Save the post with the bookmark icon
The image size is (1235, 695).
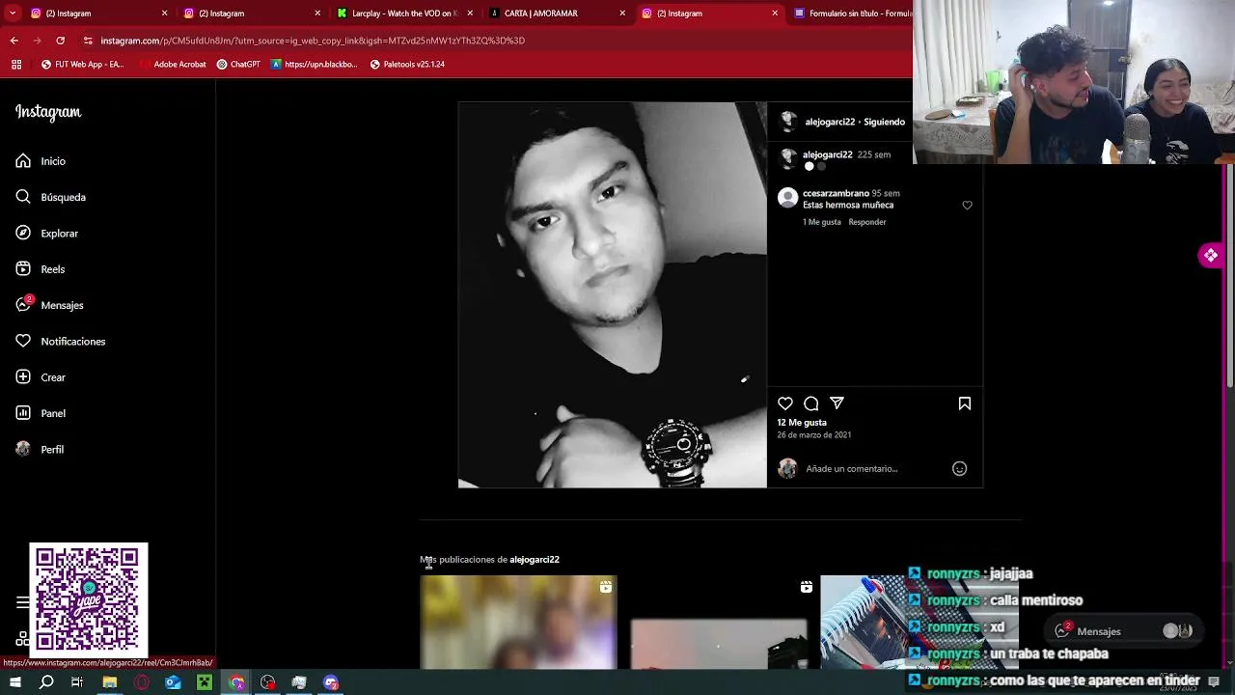point(964,403)
